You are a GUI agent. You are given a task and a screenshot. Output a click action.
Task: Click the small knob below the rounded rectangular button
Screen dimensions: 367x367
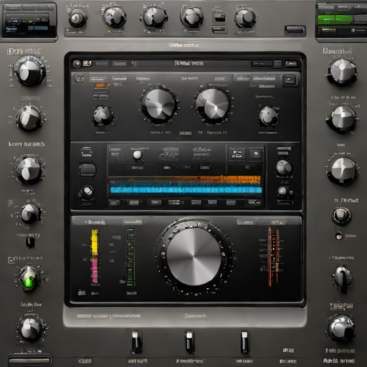pyautogui.click(x=87, y=191)
